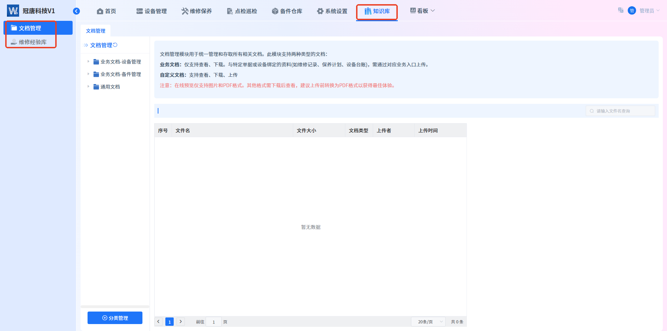Click the language switch icon near 管理员
The image size is (667, 331).
pyautogui.click(x=621, y=10)
